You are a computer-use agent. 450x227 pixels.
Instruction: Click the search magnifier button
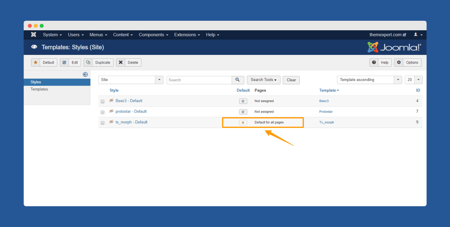click(238, 80)
